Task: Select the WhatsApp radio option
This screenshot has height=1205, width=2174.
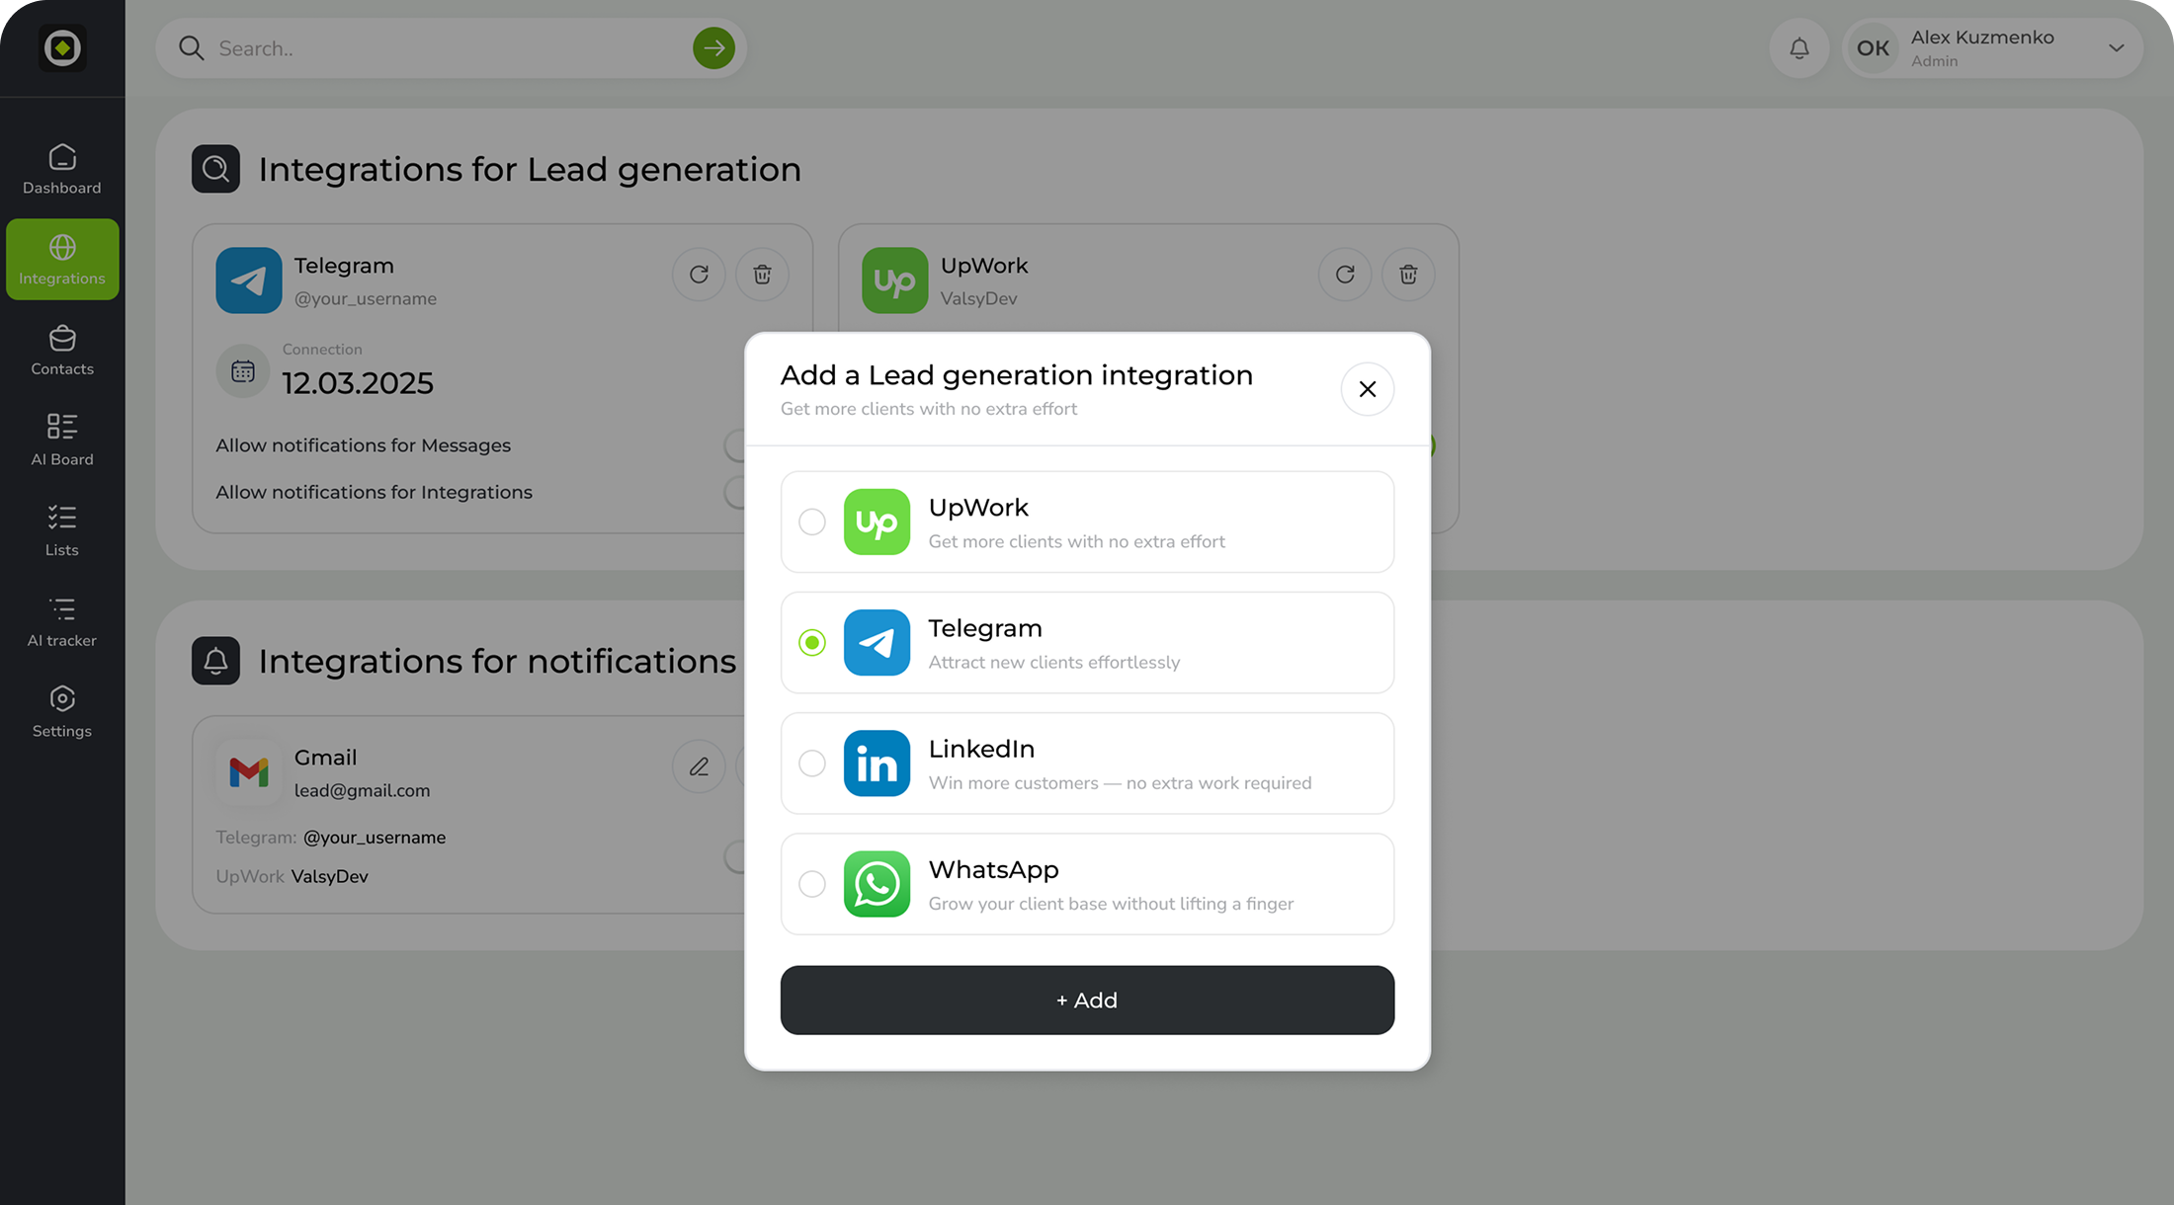Action: tap(812, 884)
